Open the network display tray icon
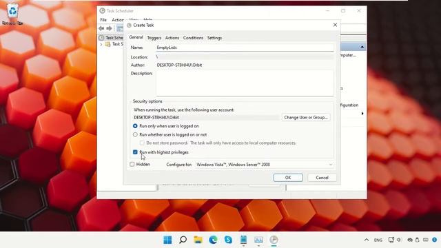This screenshot has width=441, height=248. (391, 240)
